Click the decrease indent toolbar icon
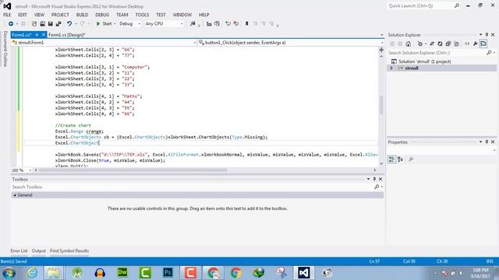 [x=209, y=24]
